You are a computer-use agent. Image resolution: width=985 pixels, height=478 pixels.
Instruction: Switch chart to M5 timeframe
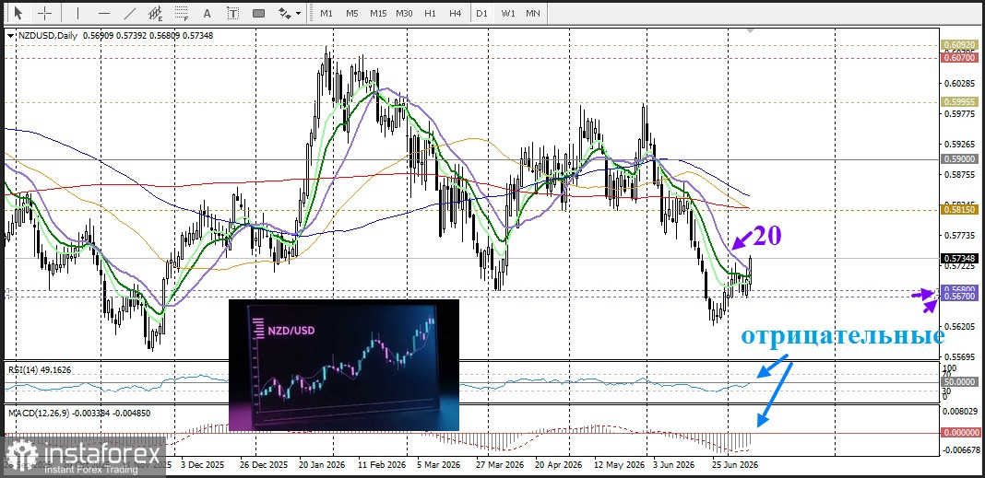pyautogui.click(x=351, y=13)
